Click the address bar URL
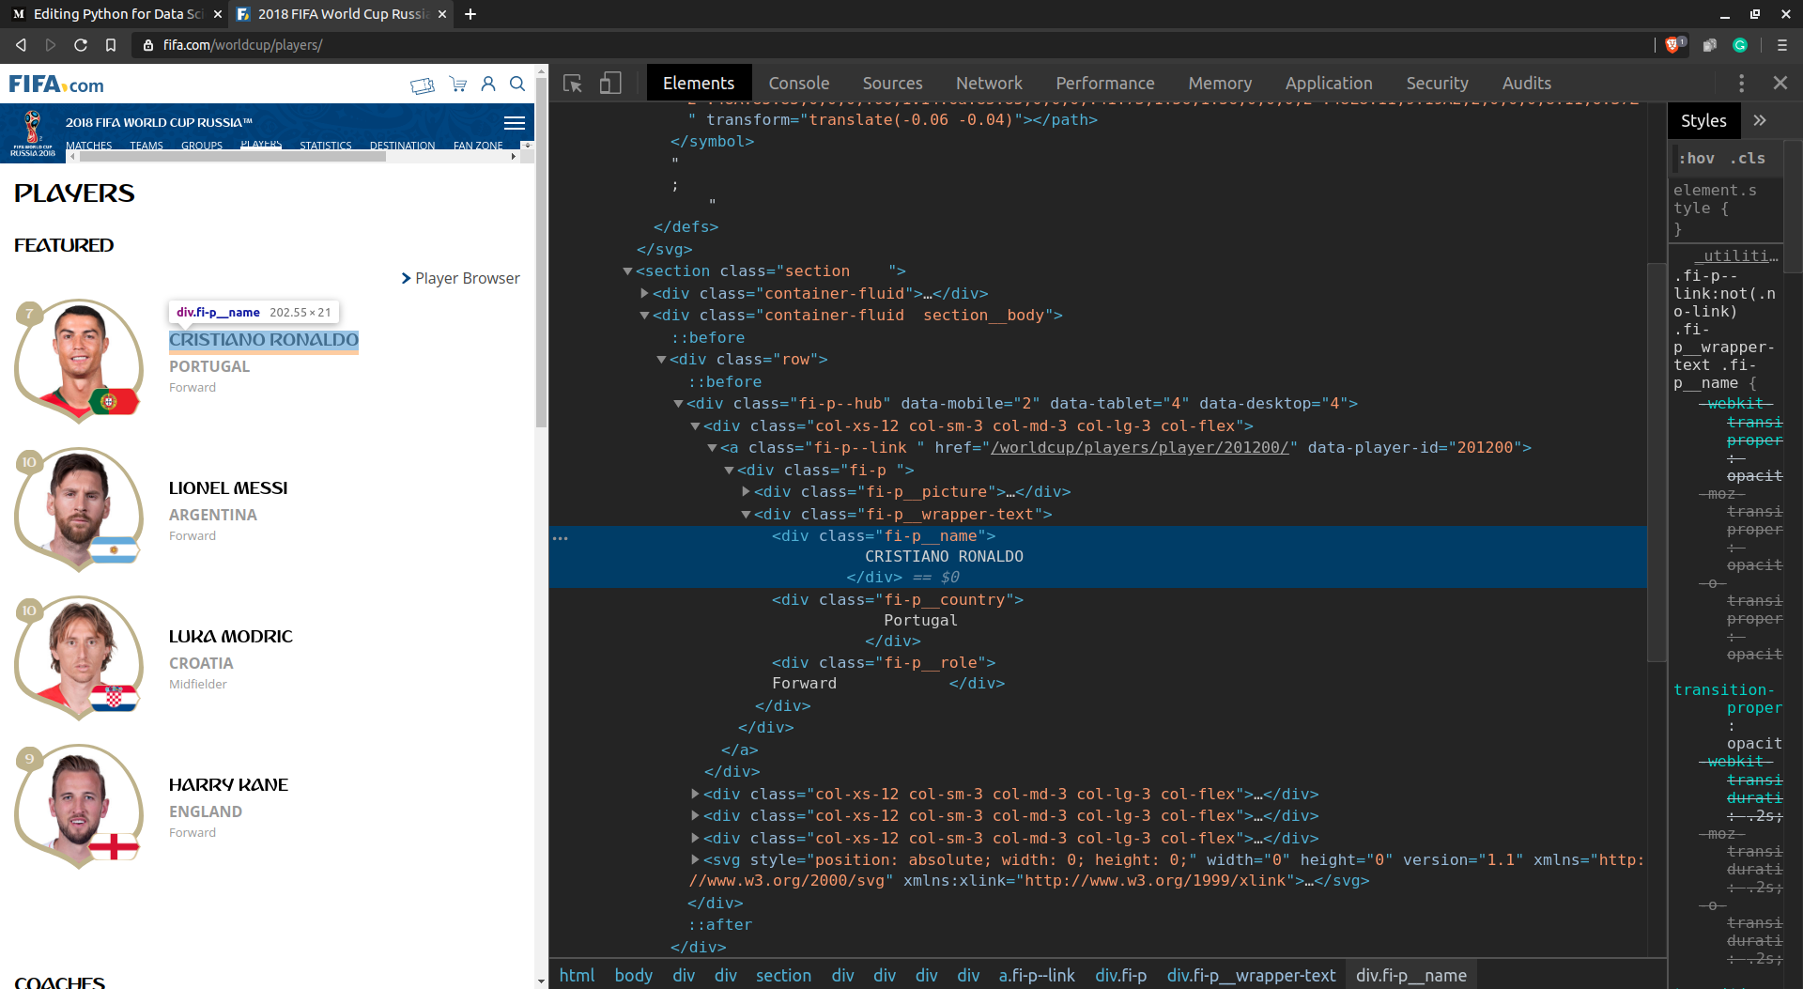The width and height of the screenshot is (1803, 989). coord(242,45)
